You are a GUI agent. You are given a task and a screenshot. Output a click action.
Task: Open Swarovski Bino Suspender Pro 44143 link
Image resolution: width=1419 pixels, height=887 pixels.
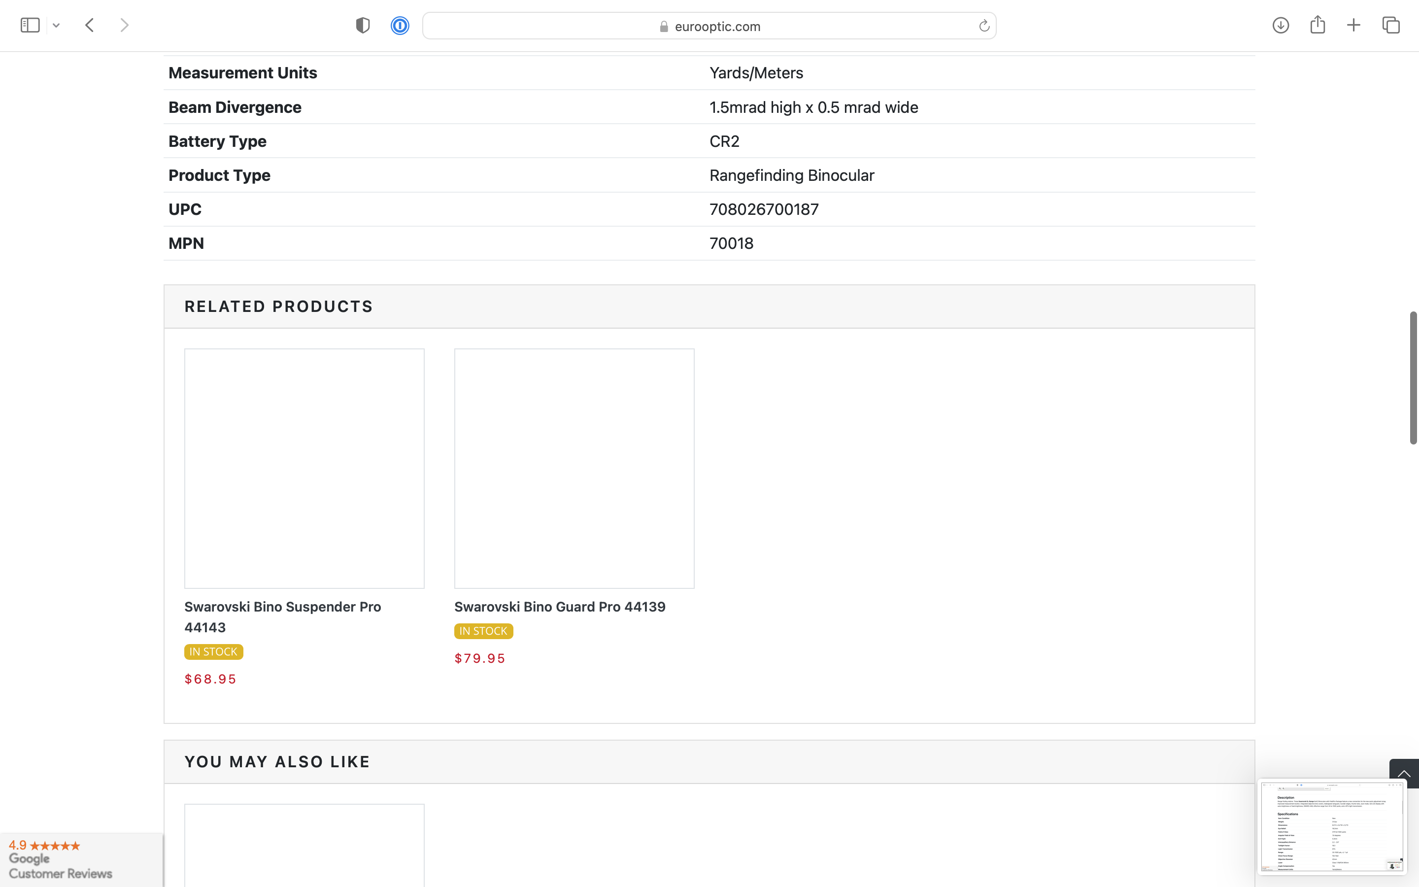pos(283,617)
